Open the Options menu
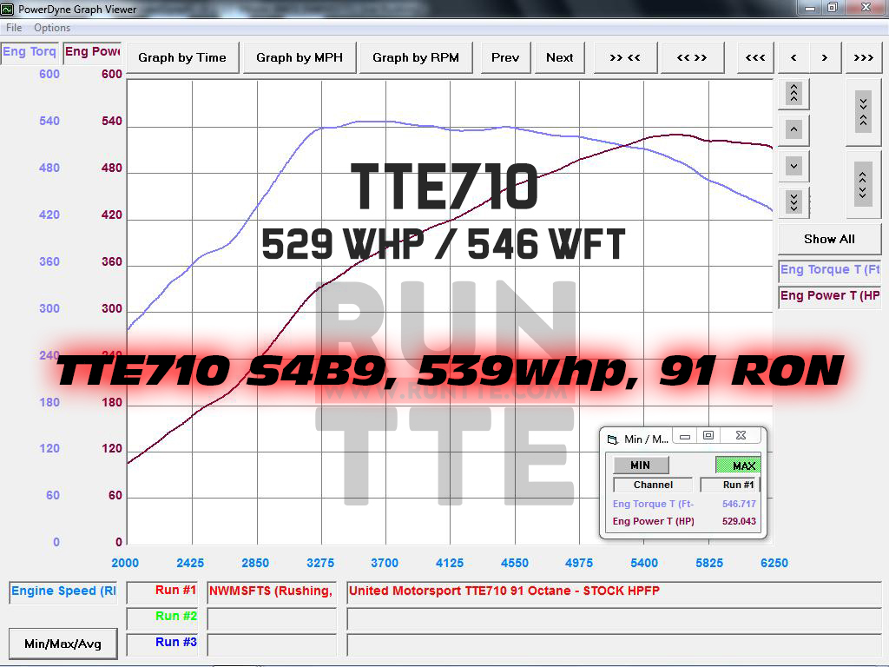The width and height of the screenshot is (889, 667). [x=52, y=28]
